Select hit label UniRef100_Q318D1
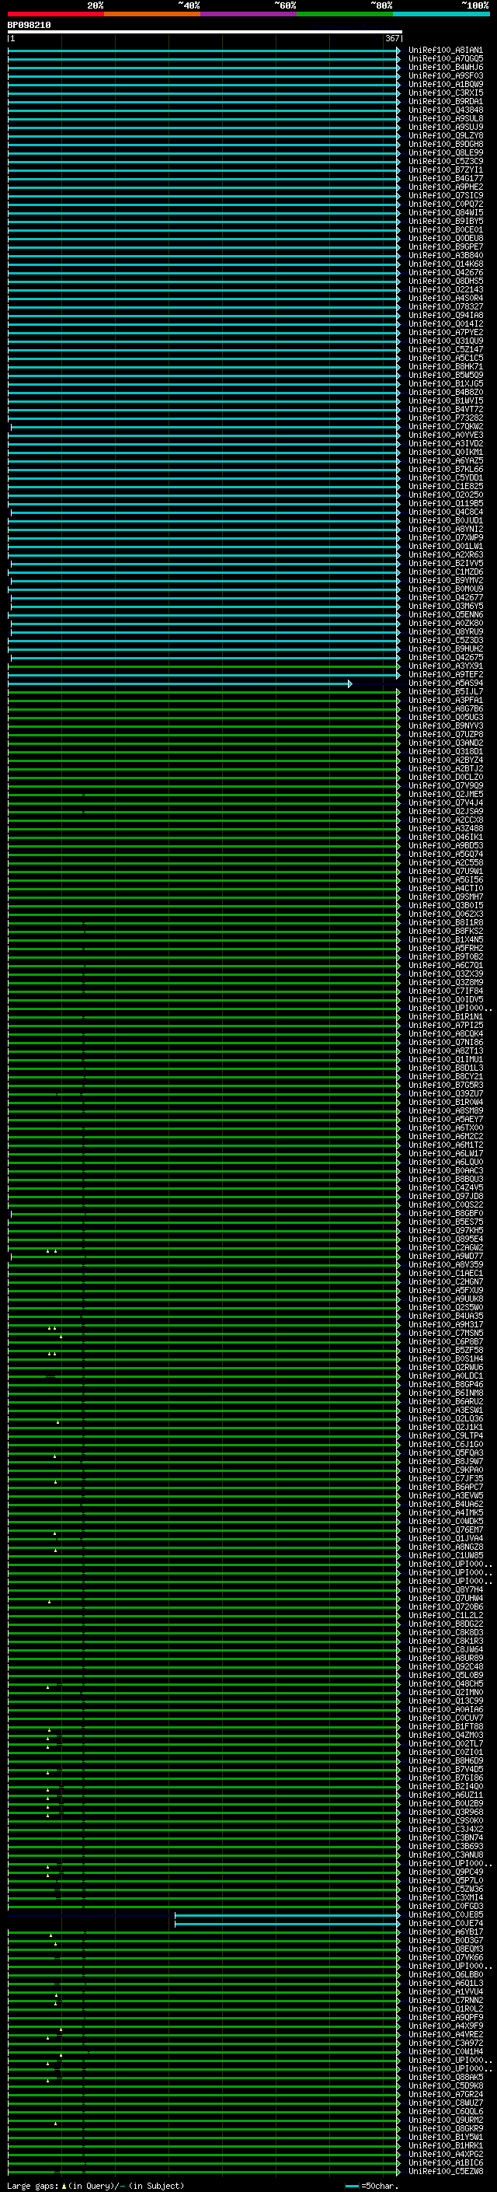This screenshot has width=497, height=2192. tap(446, 751)
